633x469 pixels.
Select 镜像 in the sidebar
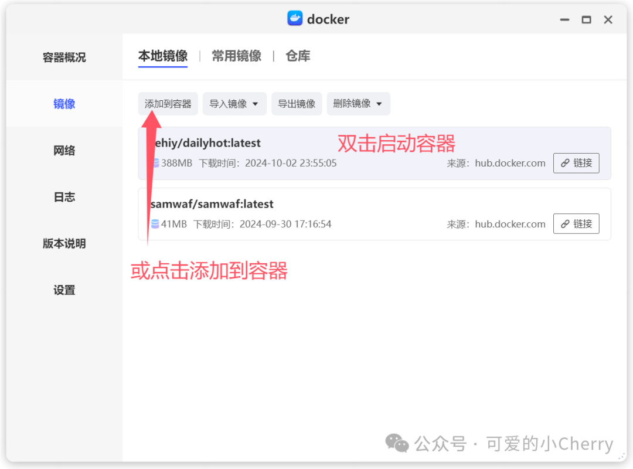[x=64, y=104]
